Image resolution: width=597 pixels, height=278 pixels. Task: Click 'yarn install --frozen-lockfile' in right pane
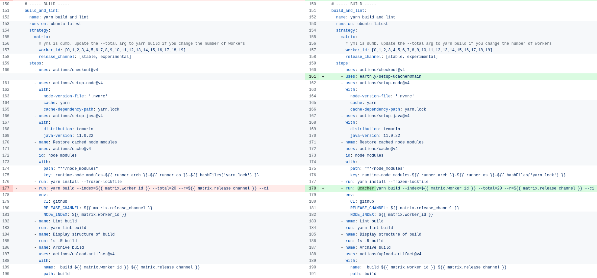point(393,182)
